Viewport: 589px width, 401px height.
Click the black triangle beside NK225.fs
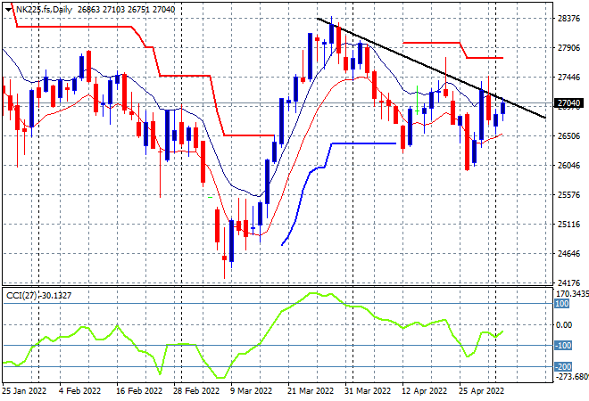click(x=8, y=10)
